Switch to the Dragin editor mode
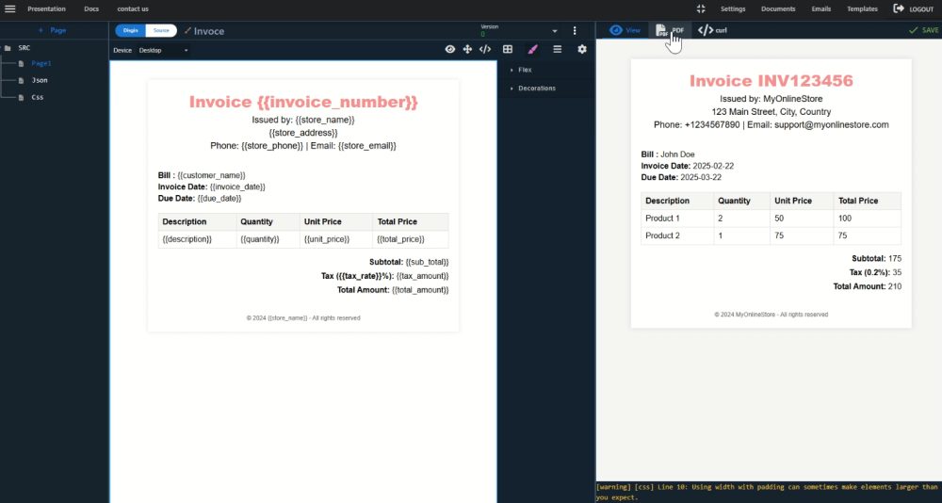The height and width of the screenshot is (503, 942). 130,31
